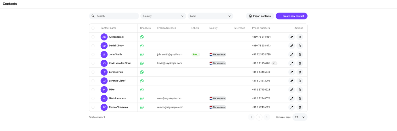The width and height of the screenshot is (397, 131).
Task: Click the WhatsApp channel icon for Aleksandra g
Action: 142,37
